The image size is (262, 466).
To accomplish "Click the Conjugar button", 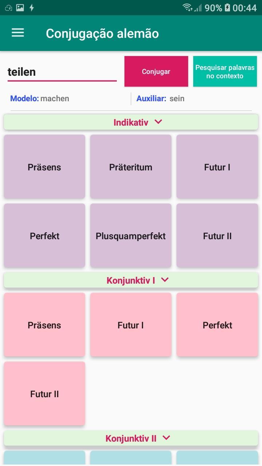I will click(156, 71).
